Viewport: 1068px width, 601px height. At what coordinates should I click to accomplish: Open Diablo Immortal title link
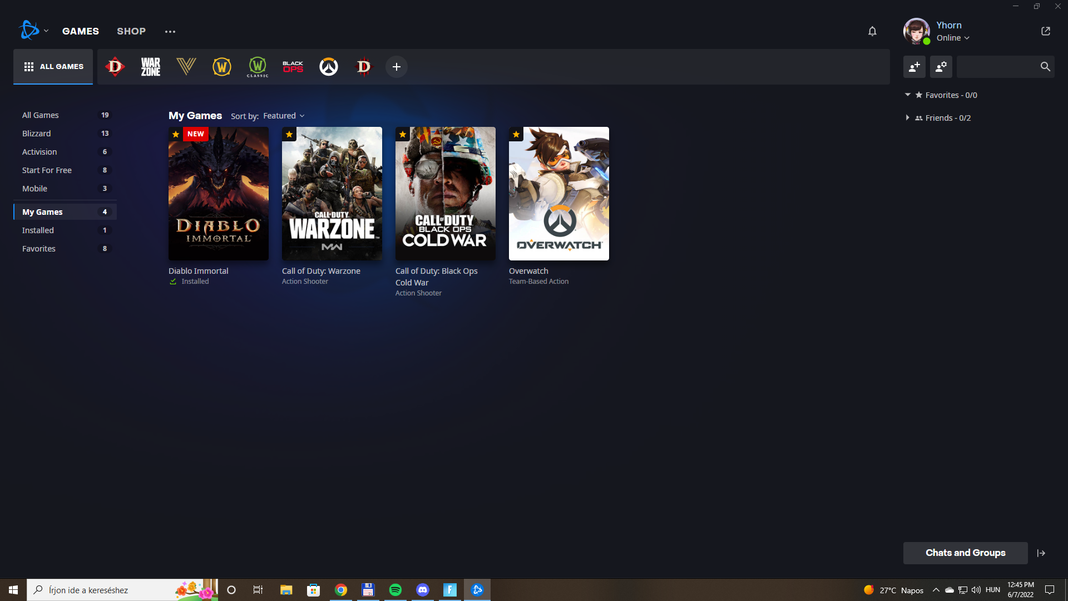199,271
